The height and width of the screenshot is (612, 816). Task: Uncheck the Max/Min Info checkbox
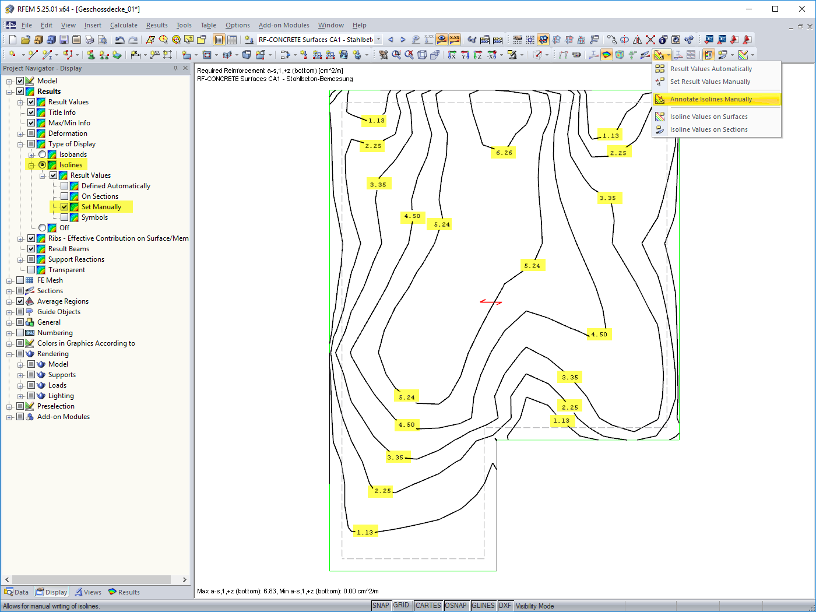(31, 123)
